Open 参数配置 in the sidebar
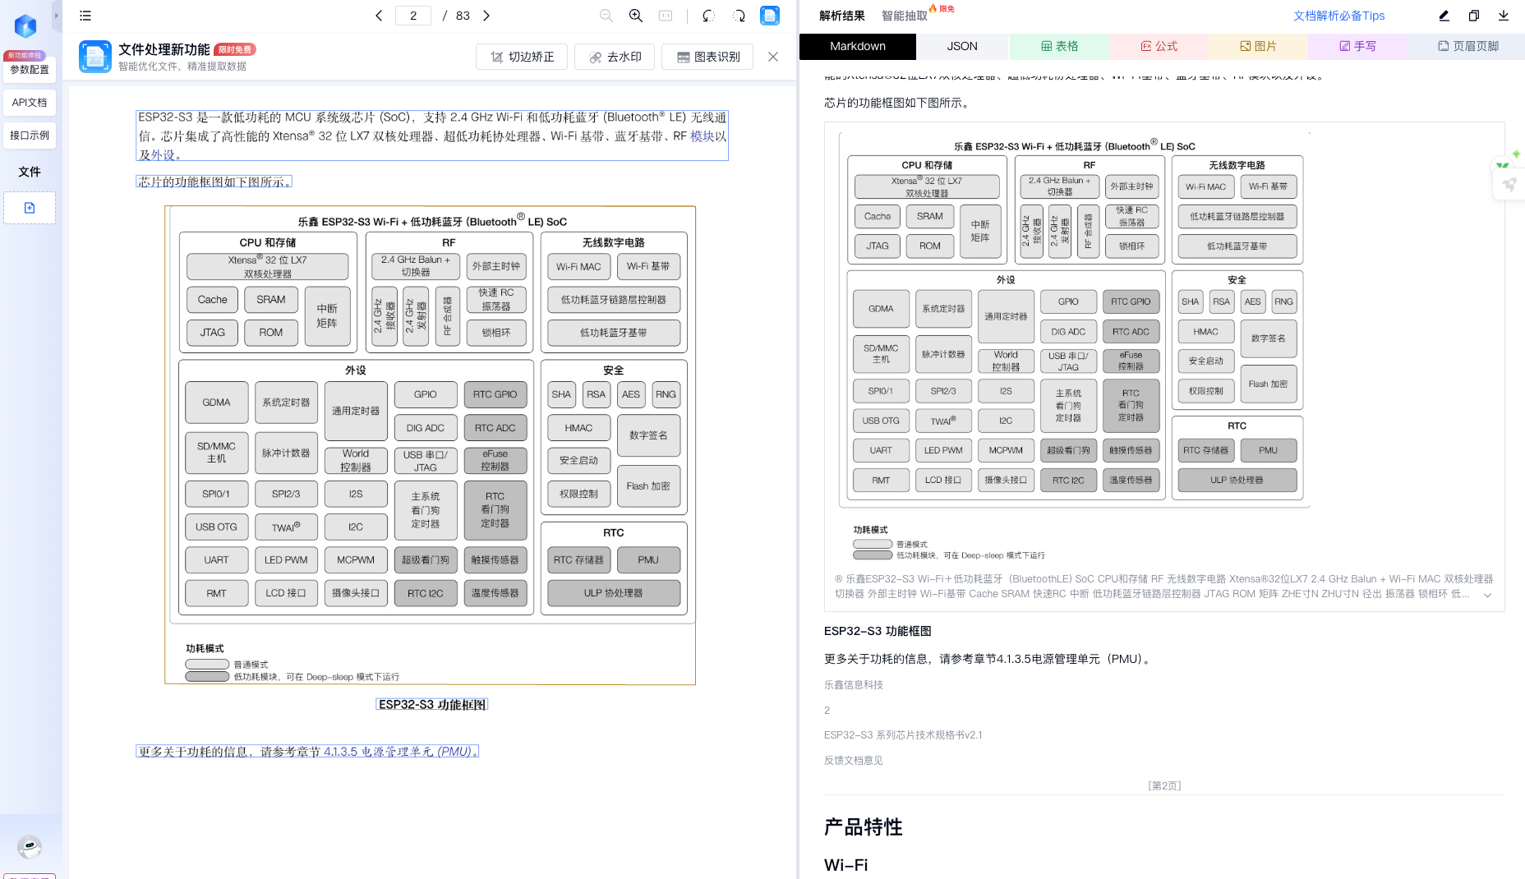This screenshot has height=879, width=1525. click(x=30, y=70)
